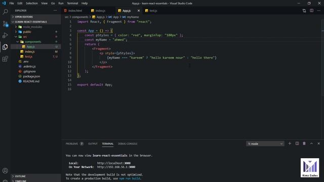Screen dimensions: 324x182
Task: Open the Run menu
Action: (61, 4)
